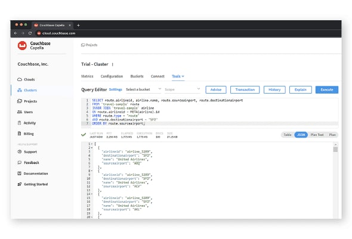The height and width of the screenshot is (239, 352).
Task: Open Query Editor Settings link
Action: pyautogui.click(x=115, y=89)
